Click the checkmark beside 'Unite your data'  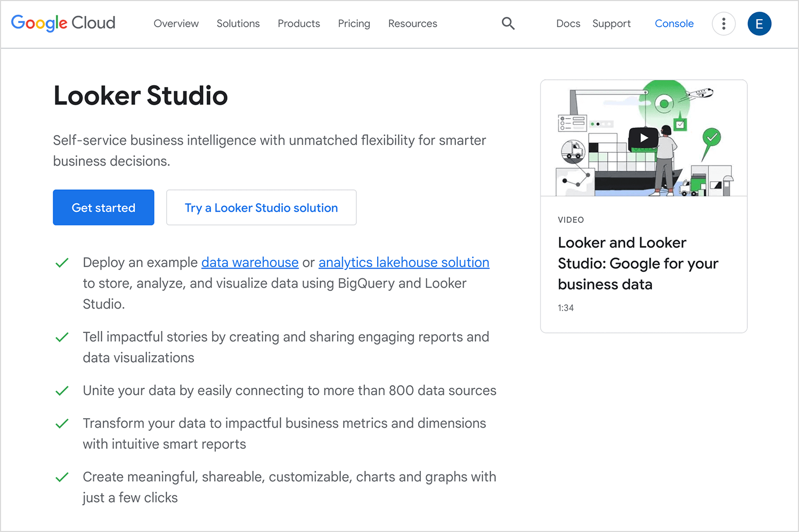[62, 391]
